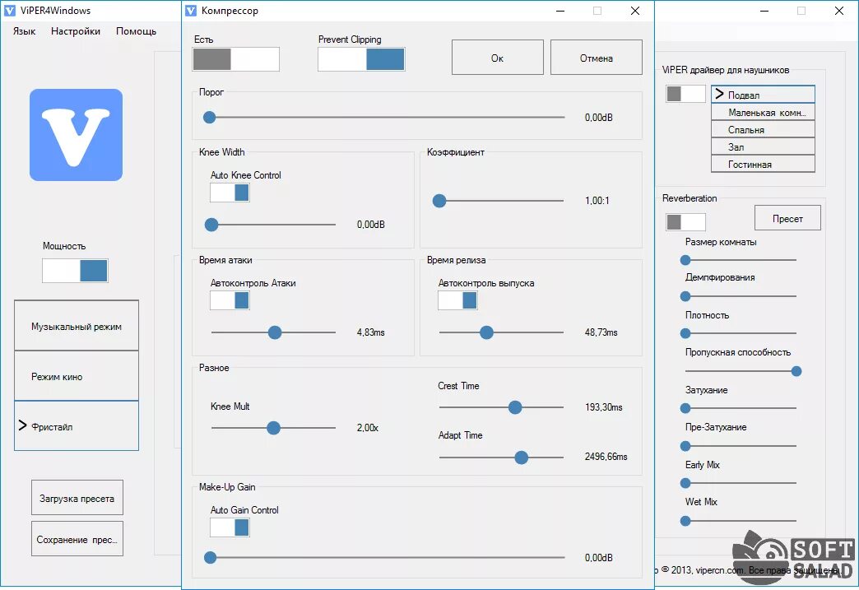Click the Время релиза slider handle
This screenshot has width=859, height=590.
[486, 332]
